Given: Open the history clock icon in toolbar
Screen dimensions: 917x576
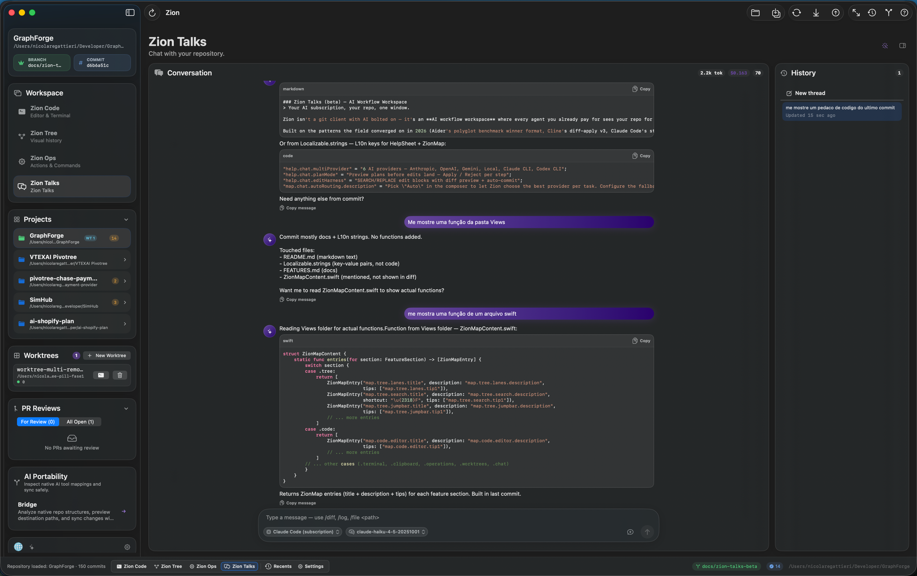Looking at the screenshot, I should click(872, 13).
